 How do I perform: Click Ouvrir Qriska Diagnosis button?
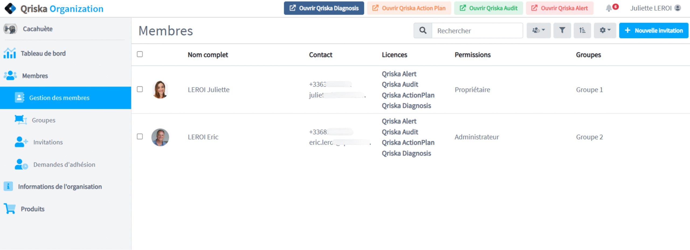pyautogui.click(x=324, y=8)
